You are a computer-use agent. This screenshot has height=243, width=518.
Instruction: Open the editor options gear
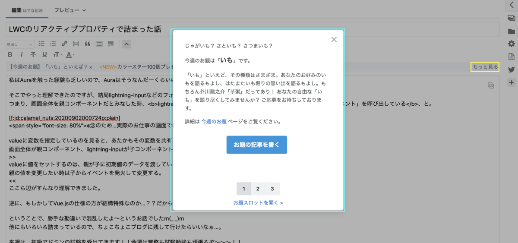(512, 44)
